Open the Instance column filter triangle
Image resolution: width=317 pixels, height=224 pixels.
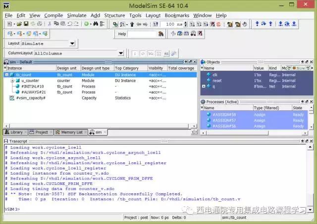[x=5, y=68]
